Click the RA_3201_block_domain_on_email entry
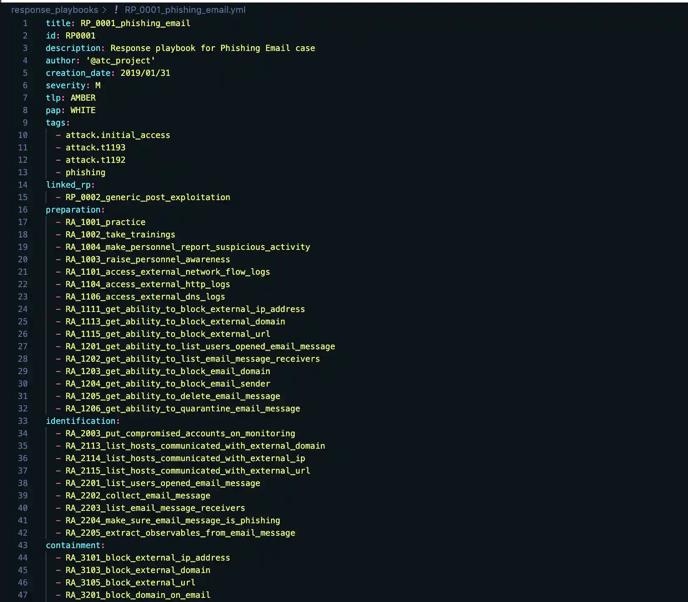The image size is (688, 602). (138, 595)
